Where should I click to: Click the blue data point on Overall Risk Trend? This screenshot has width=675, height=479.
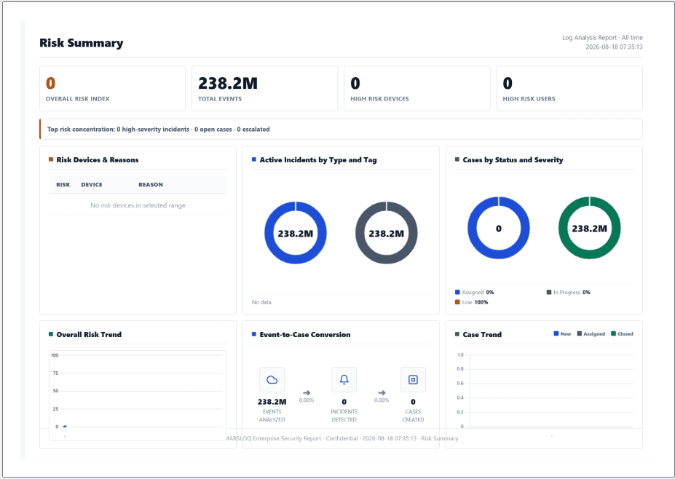(65, 427)
